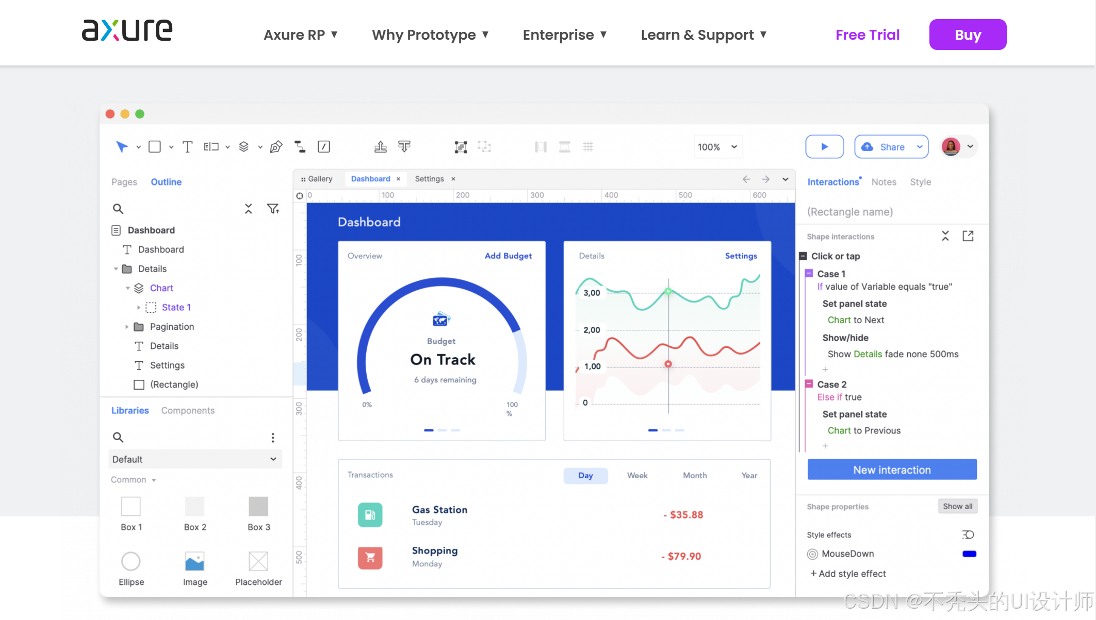Click the Connector tool icon

(x=300, y=147)
